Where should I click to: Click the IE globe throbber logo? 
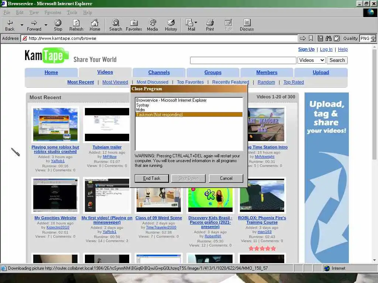click(370, 13)
